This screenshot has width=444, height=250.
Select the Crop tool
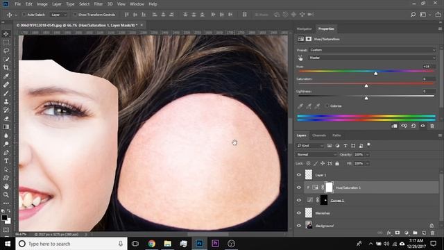6,68
